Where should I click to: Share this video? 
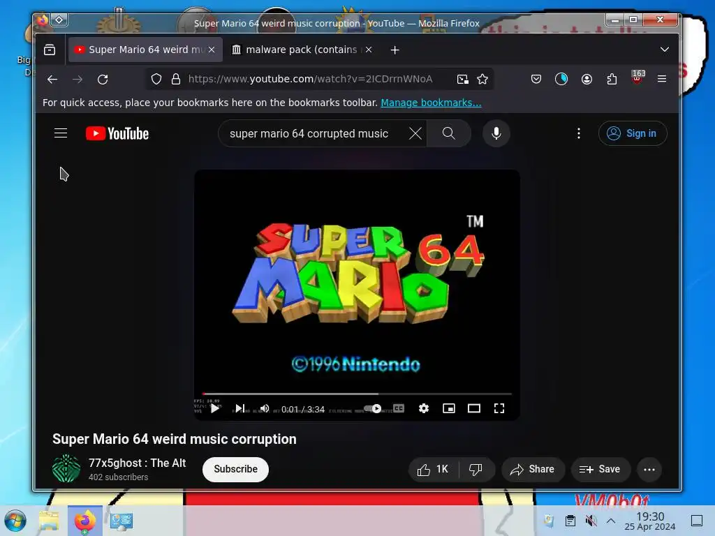[533, 470]
